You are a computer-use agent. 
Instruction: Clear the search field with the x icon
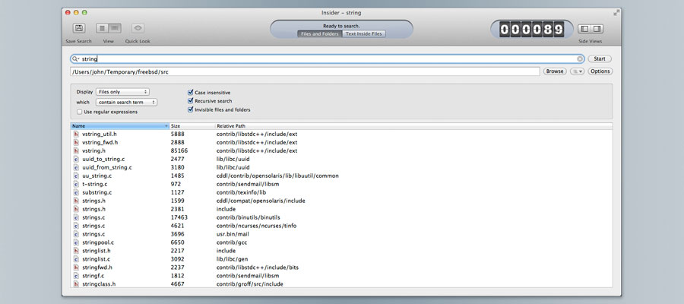[x=580, y=59]
